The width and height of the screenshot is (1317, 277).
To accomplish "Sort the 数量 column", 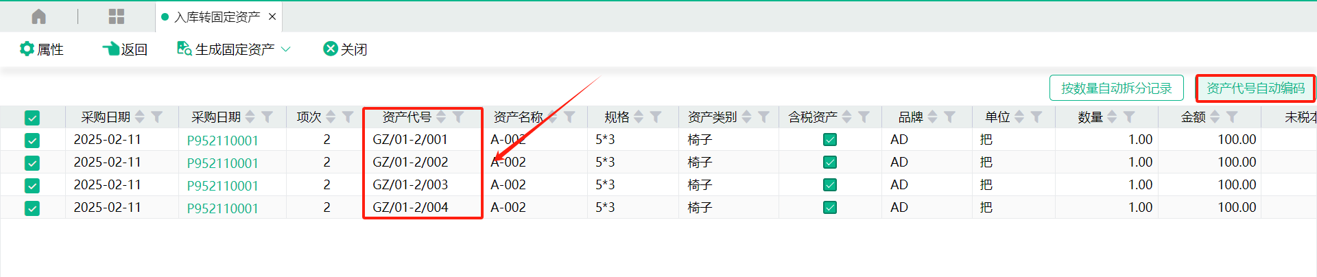I will click(x=1111, y=117).
